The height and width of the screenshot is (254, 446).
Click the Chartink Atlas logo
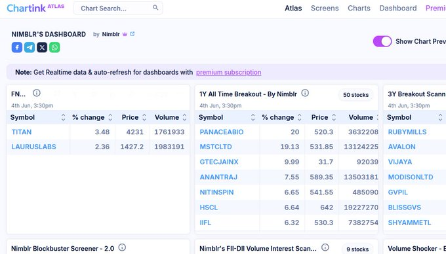pos(35,8)
